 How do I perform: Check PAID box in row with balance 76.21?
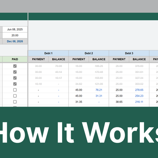[x=15, y=90]
